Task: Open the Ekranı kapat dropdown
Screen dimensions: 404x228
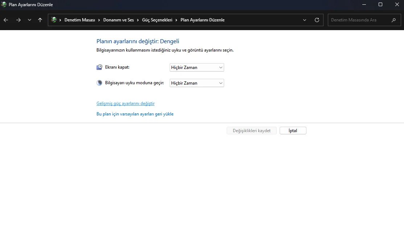Action: [197, 67]
